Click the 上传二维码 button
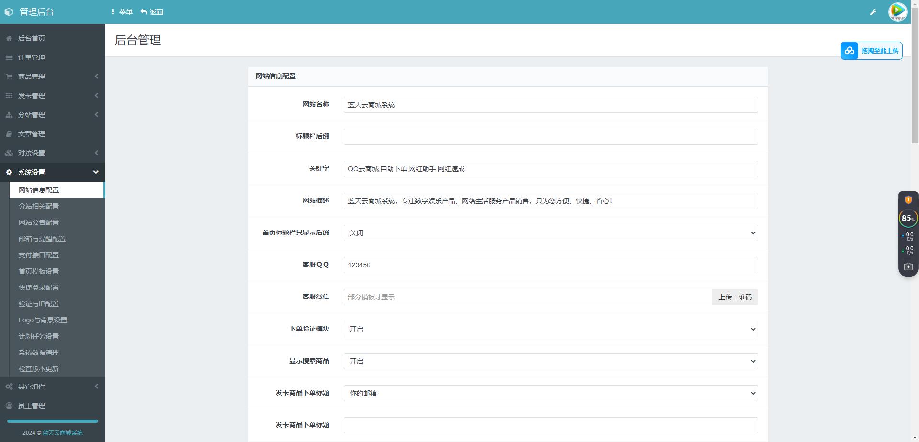 735,297
